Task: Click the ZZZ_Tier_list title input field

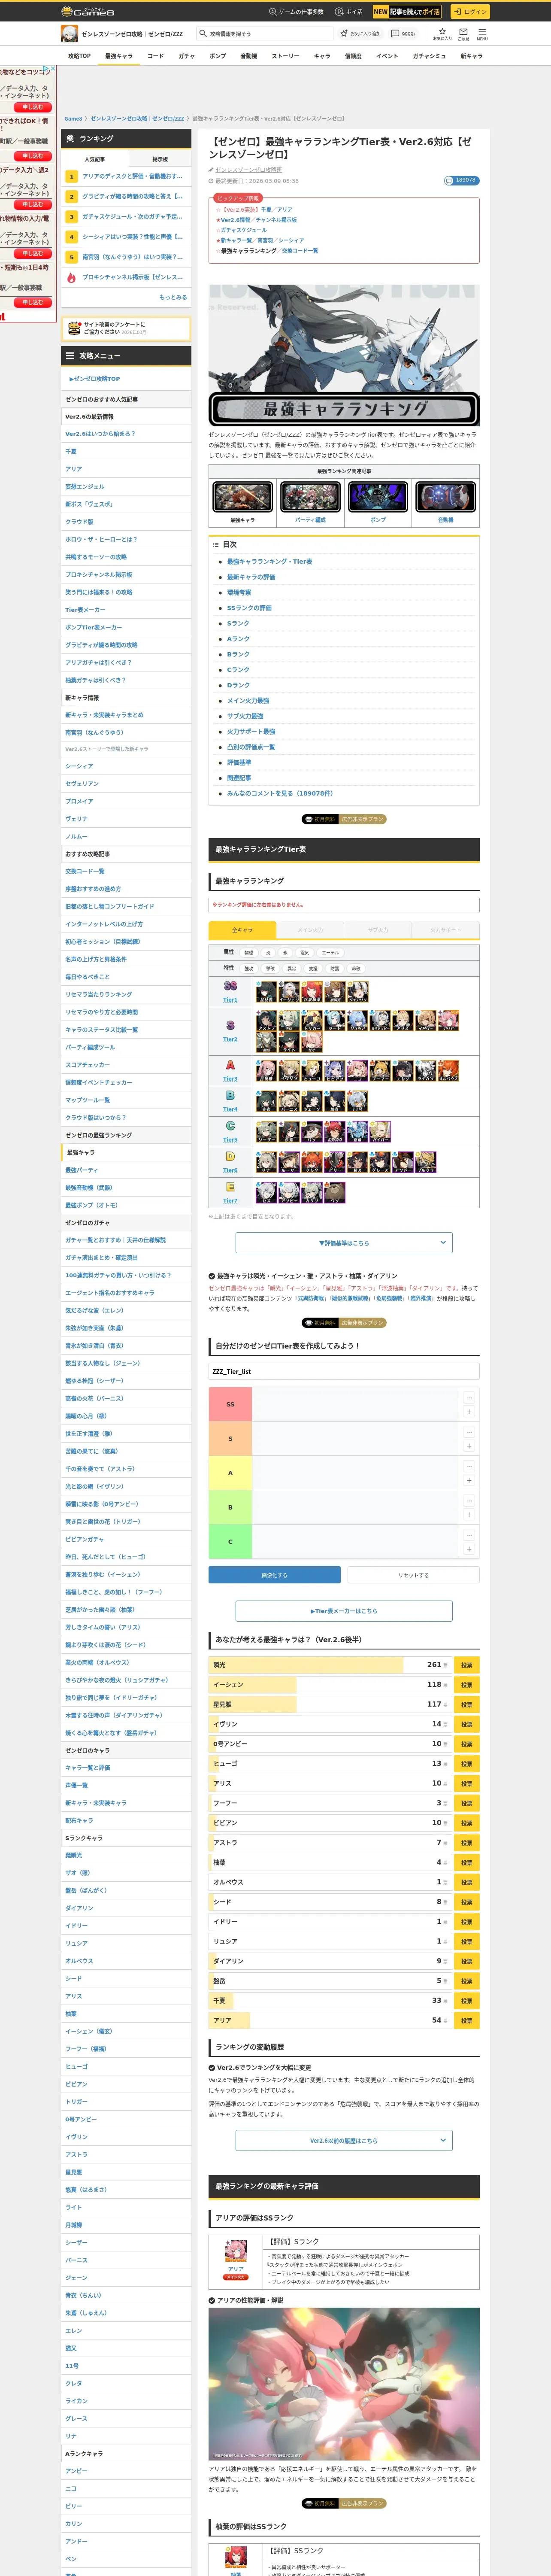Action: click(x=344, y=1371)
